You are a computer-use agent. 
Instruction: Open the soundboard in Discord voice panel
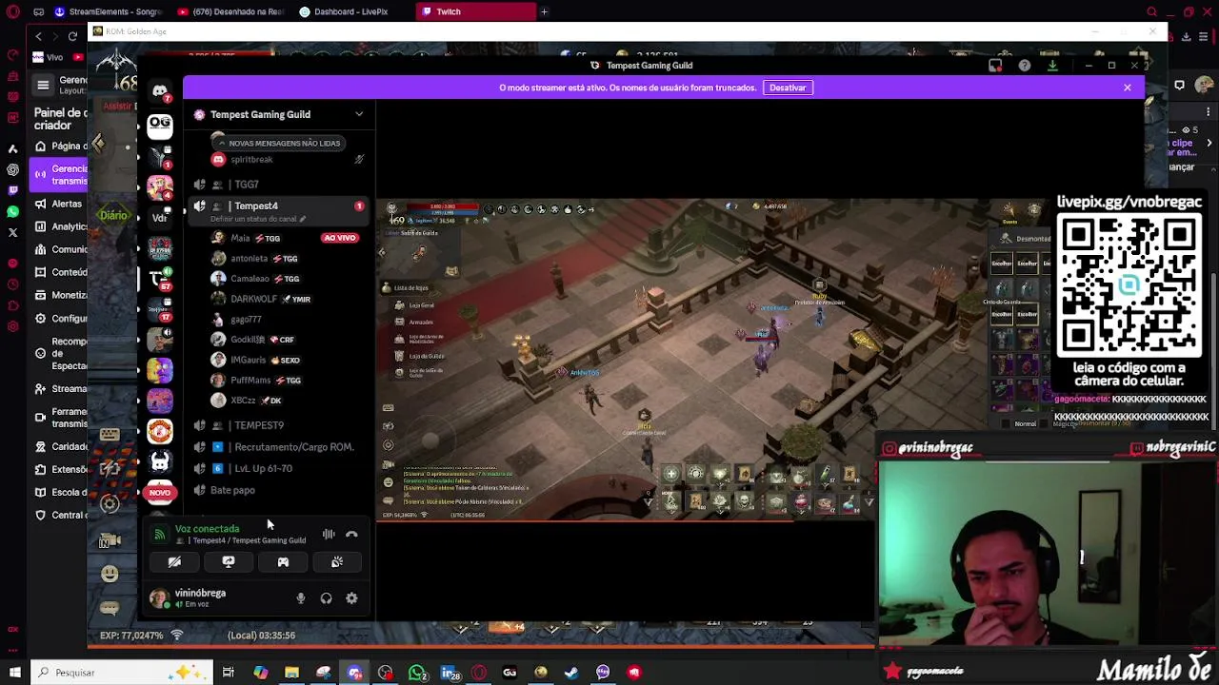coord(337,562)
